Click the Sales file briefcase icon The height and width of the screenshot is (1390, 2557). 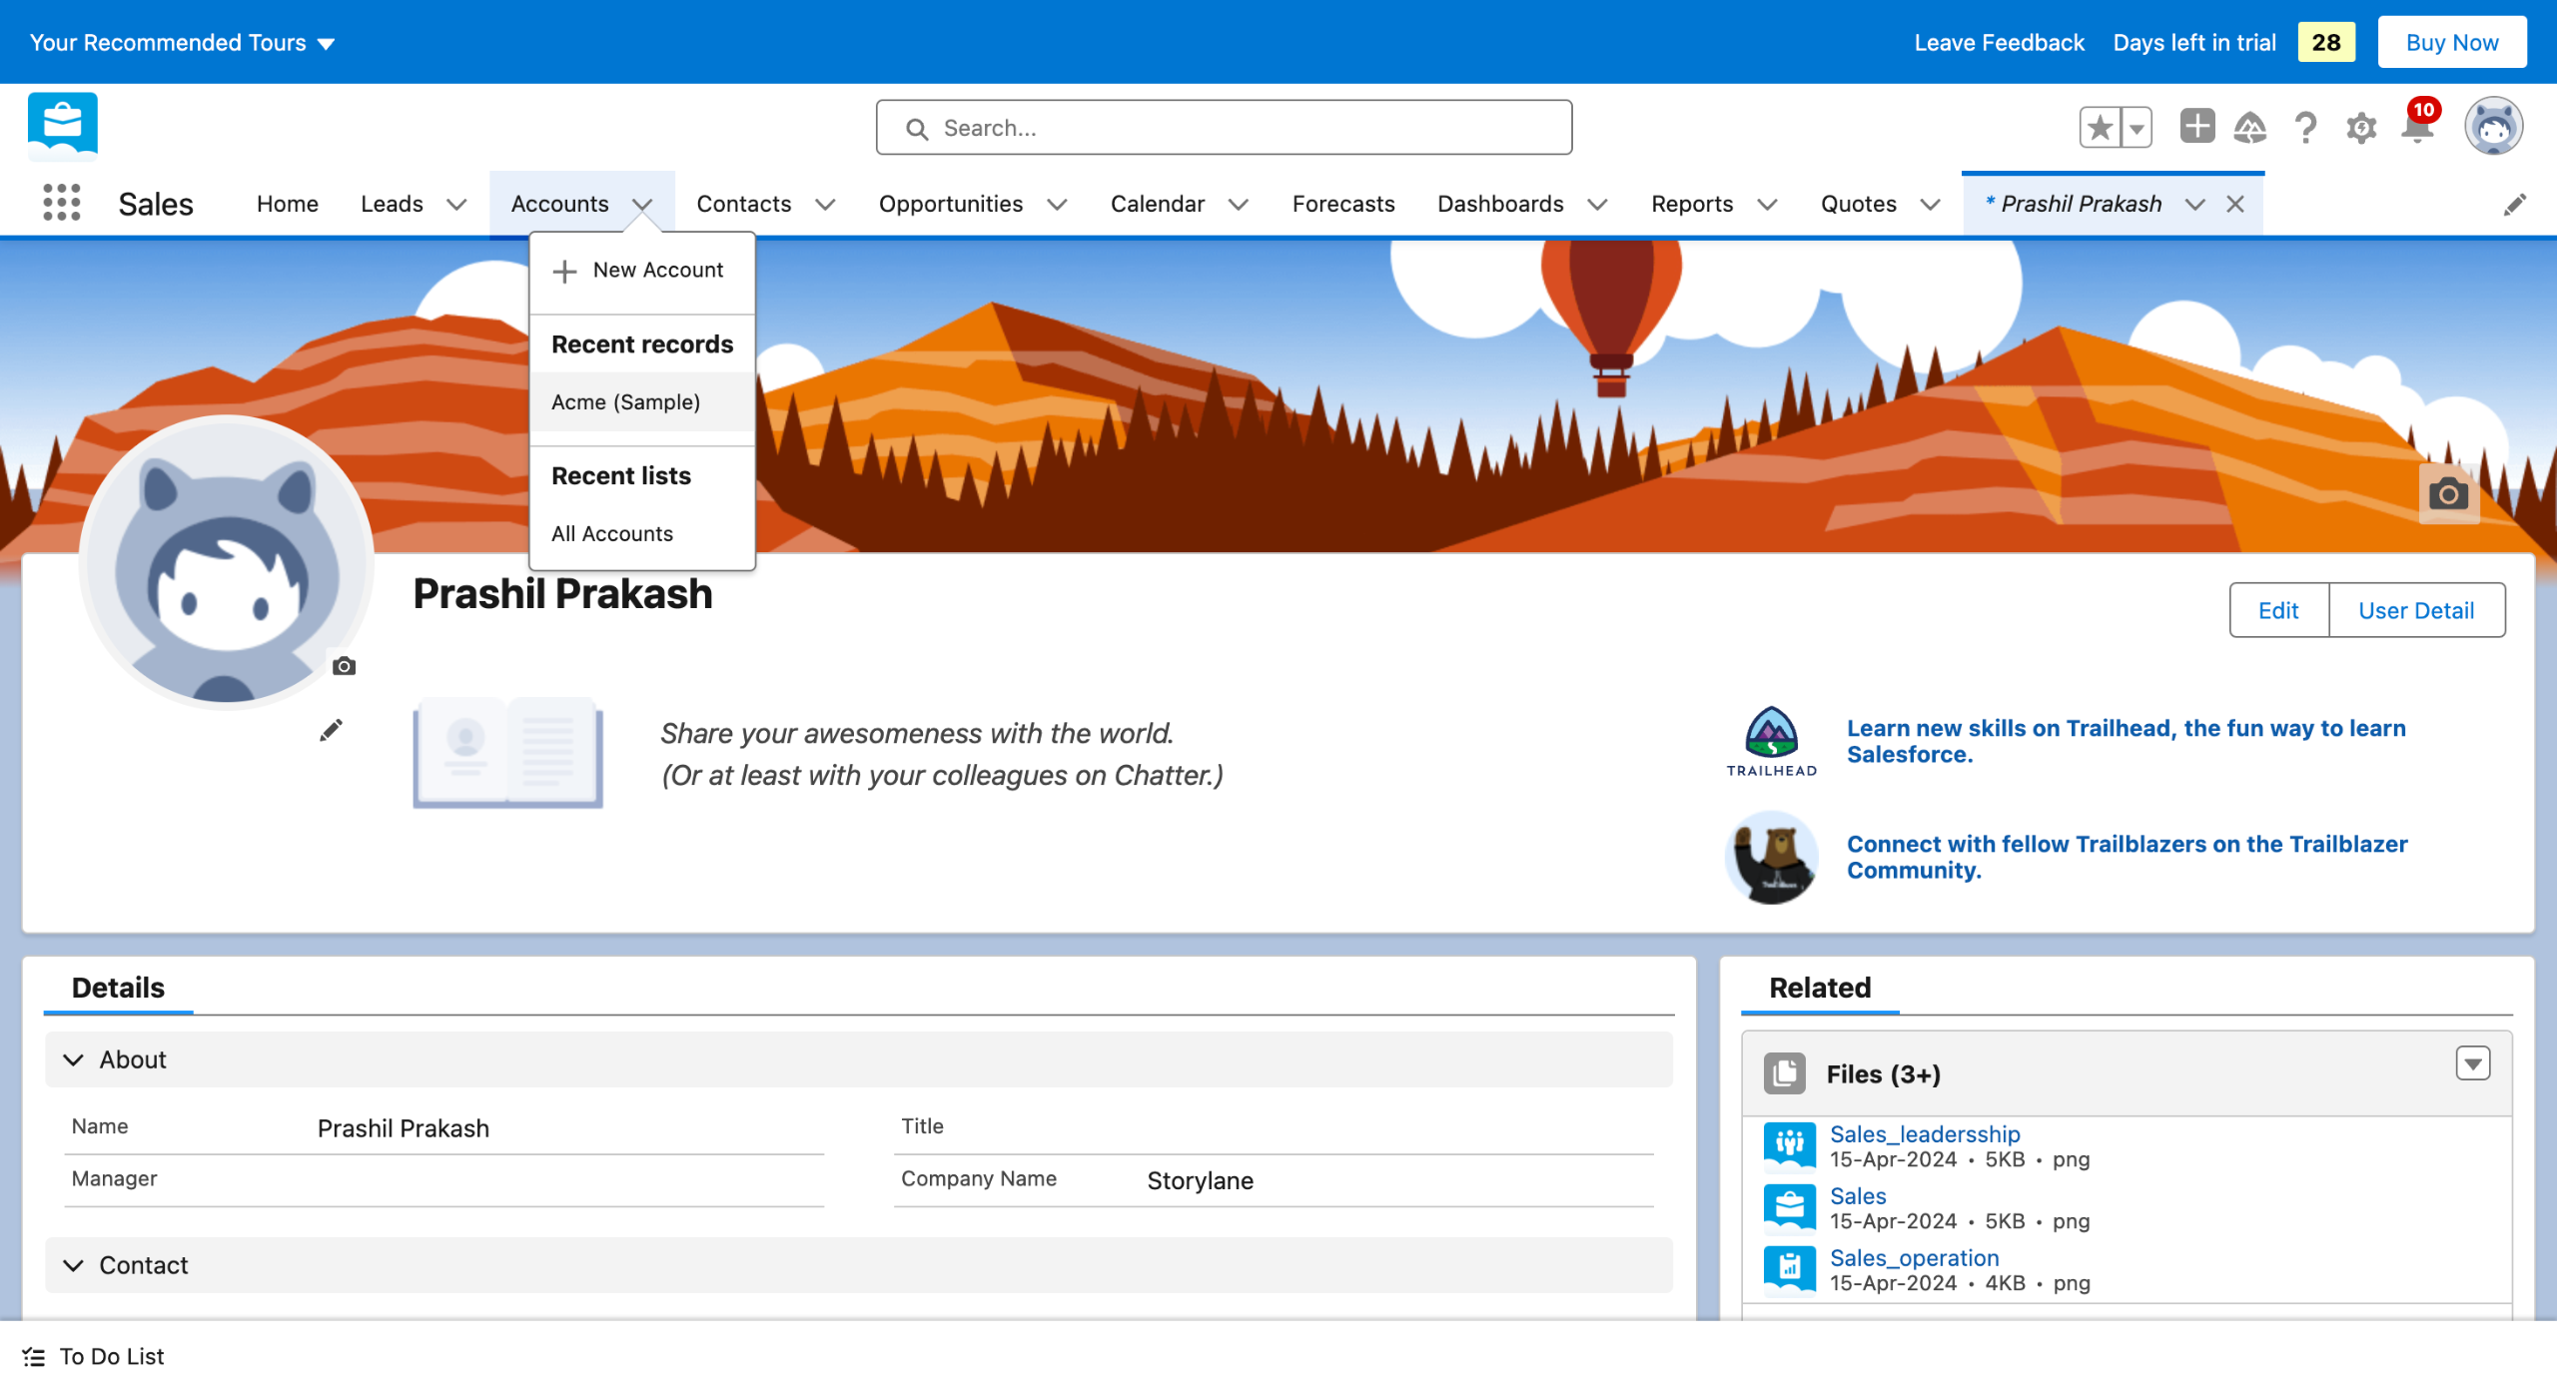[1789, 1206]
